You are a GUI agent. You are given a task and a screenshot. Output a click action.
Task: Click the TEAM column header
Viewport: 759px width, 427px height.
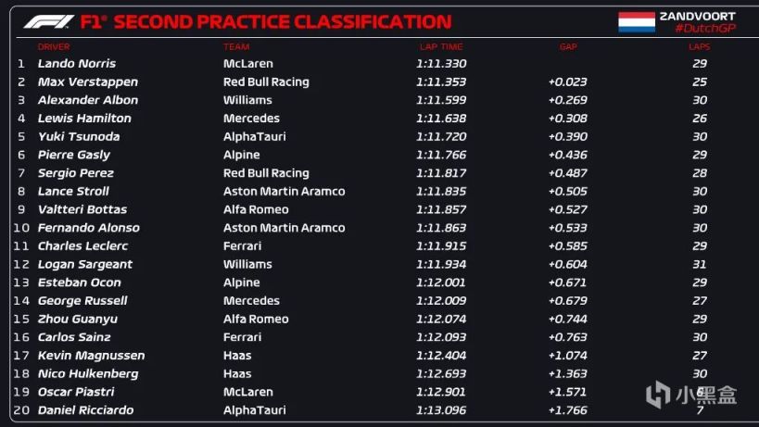click(235, 46)
